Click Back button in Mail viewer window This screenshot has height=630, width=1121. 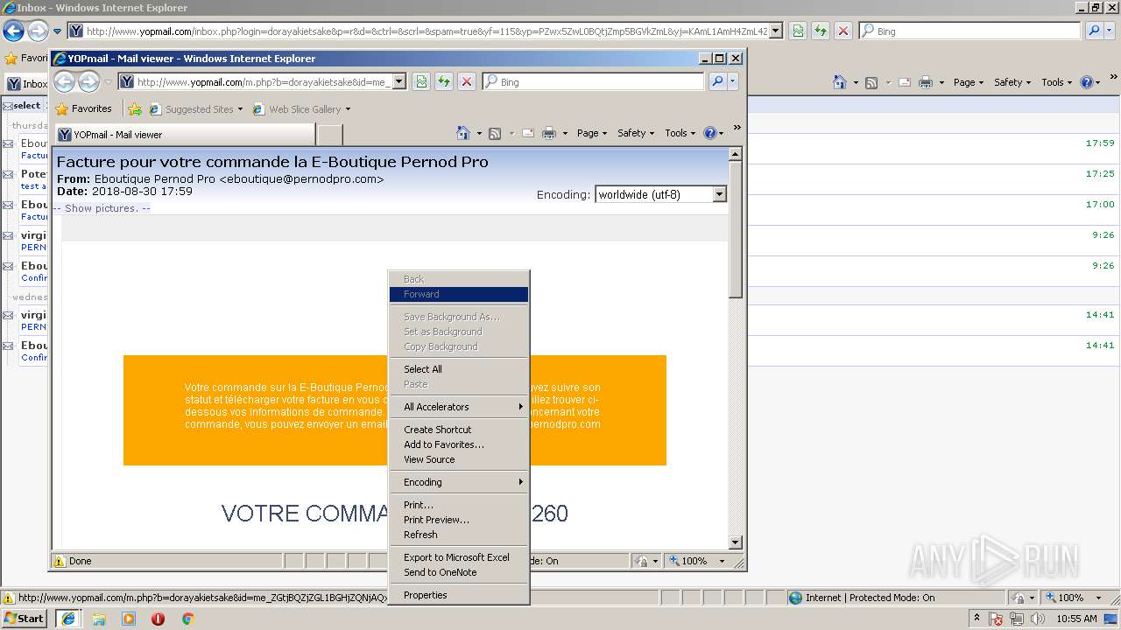click(x=65, y=81)
